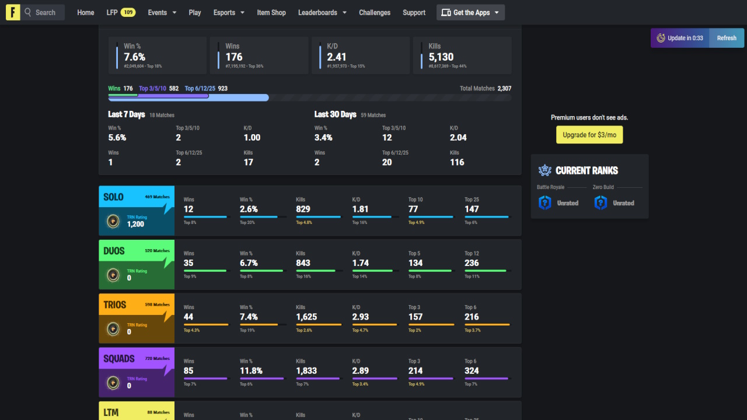This screenshot has height=420, width=747.
Task: Click Total Matches 2,307 text
Action: coord(486,89)
